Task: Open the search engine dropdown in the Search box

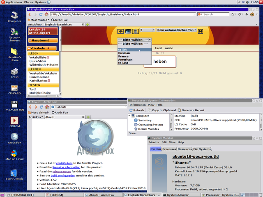Action: [x=200, y=14]
